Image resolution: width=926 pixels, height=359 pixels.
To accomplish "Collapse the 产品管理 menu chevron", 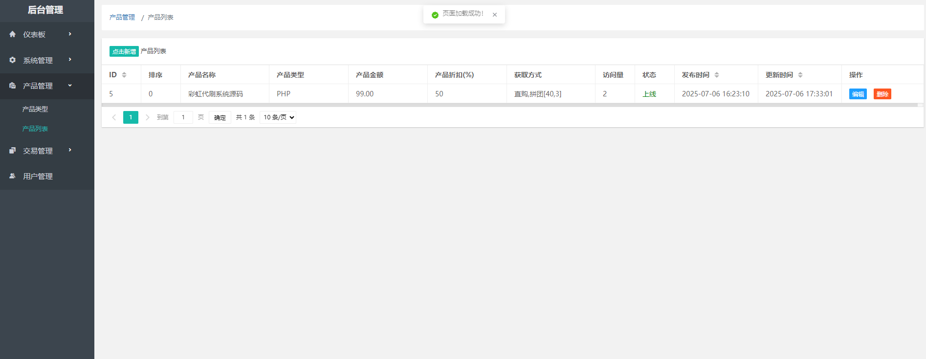I will click(70, 86).
